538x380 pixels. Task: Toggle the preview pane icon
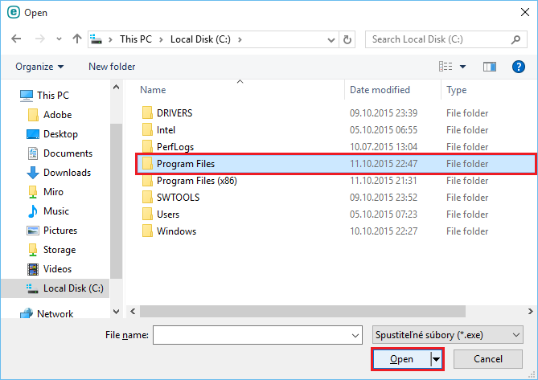490,67
